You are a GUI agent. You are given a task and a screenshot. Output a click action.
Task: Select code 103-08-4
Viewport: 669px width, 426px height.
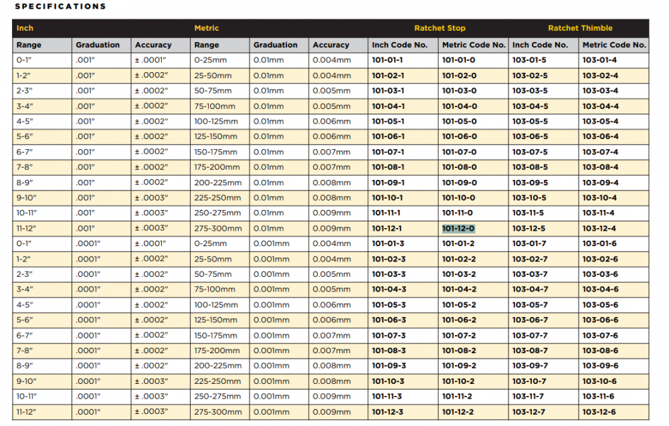click(601, 167)
